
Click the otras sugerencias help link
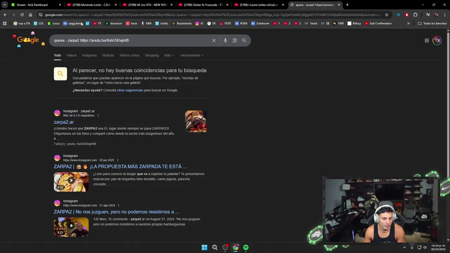pyautogui.click(x=130, y=90)
